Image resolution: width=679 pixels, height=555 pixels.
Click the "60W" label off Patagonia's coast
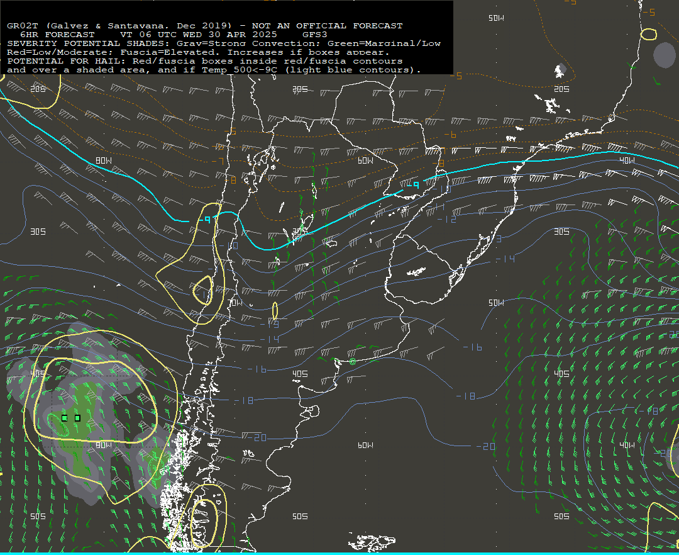[x=365, y=446]
